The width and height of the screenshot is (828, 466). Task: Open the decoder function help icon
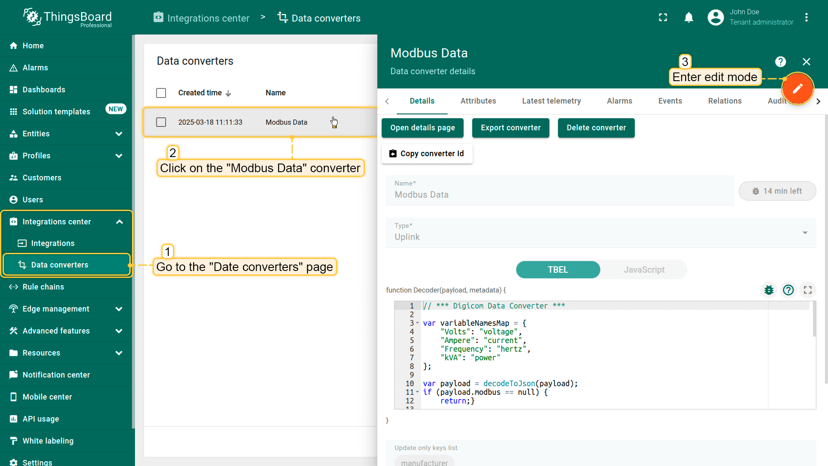click(x=788, y=290)
